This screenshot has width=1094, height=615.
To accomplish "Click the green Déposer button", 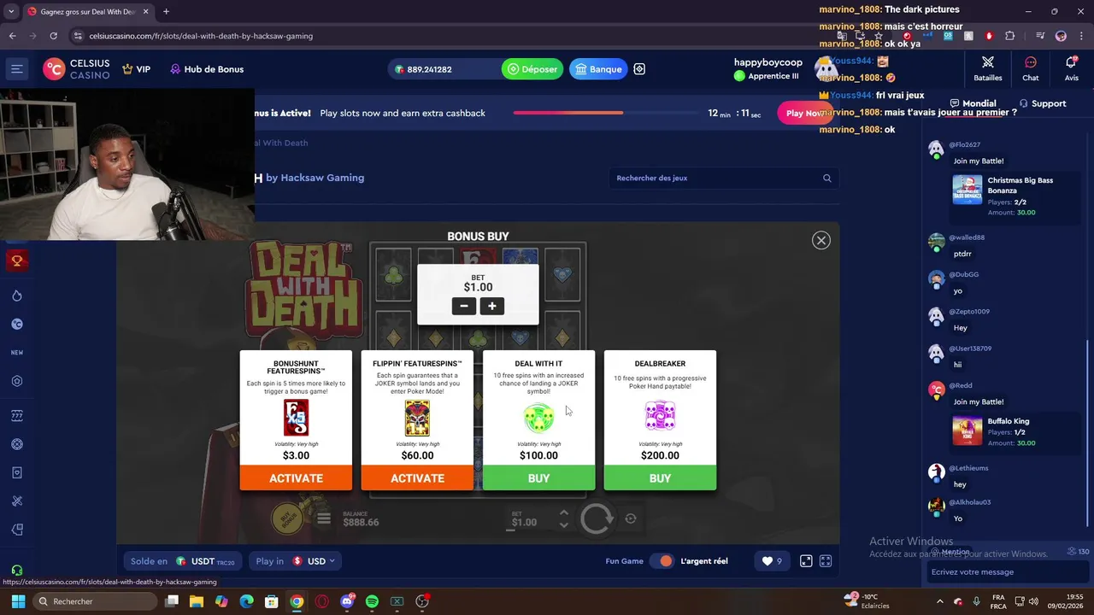I will coord(532,69).
